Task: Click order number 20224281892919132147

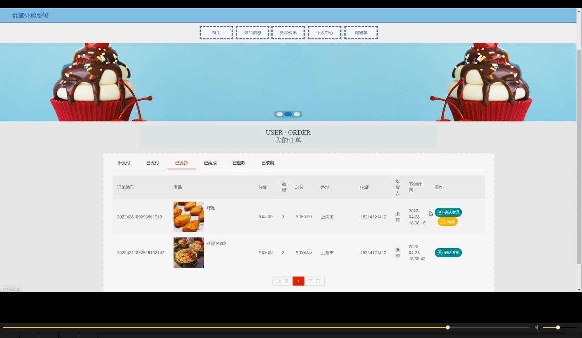Action: (x=141, y=253)
